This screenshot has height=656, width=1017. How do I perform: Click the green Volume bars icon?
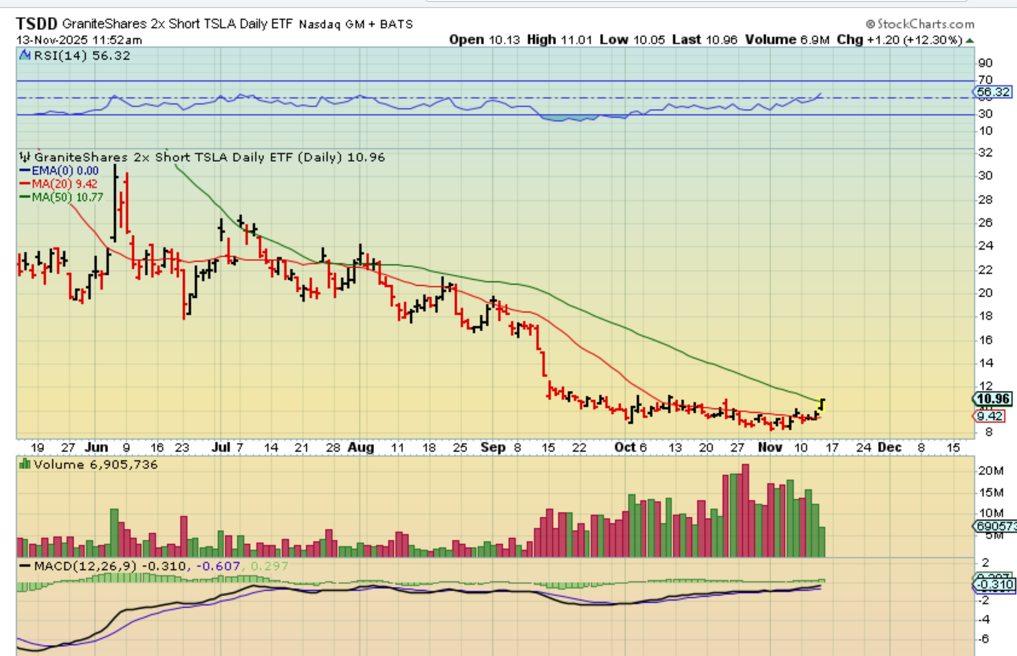25,464
